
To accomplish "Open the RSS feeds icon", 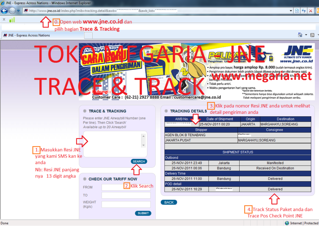I will pyautogui.click(x=312, y=35).
